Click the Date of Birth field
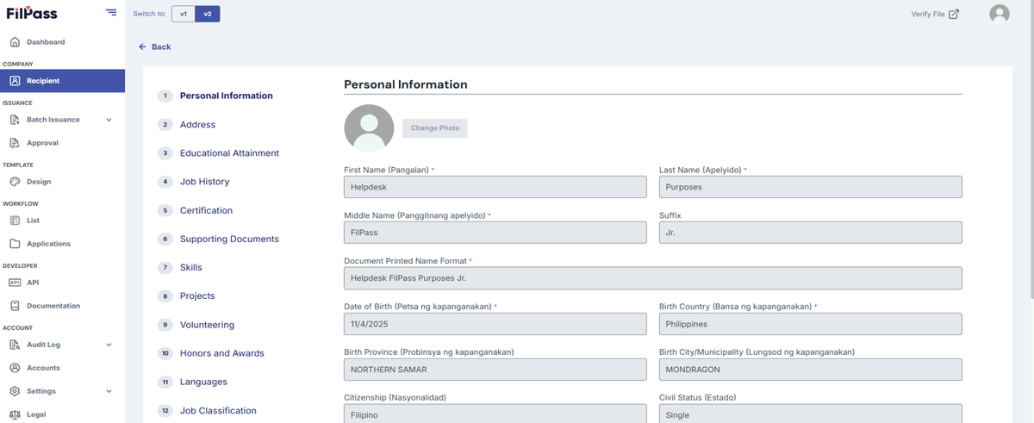The image size is (1034, 423). (x=495, y=324)
